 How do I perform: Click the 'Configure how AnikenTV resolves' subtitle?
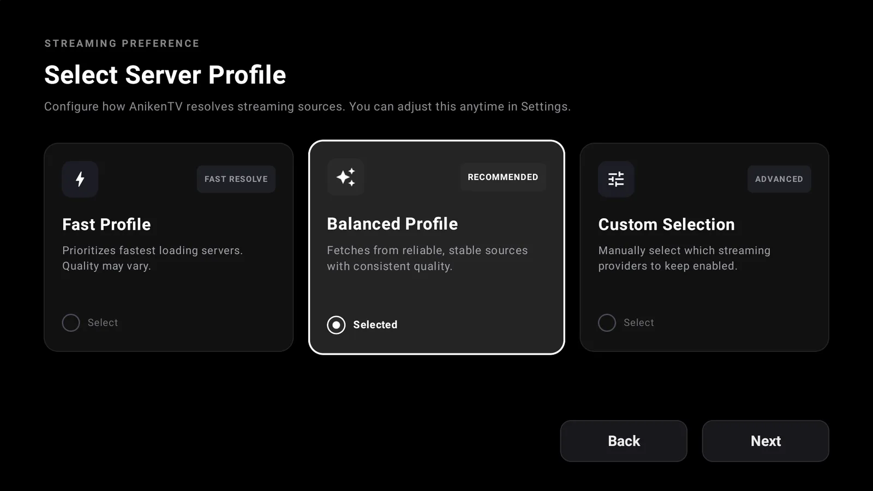pyautogui.click(x=307, y=106)
